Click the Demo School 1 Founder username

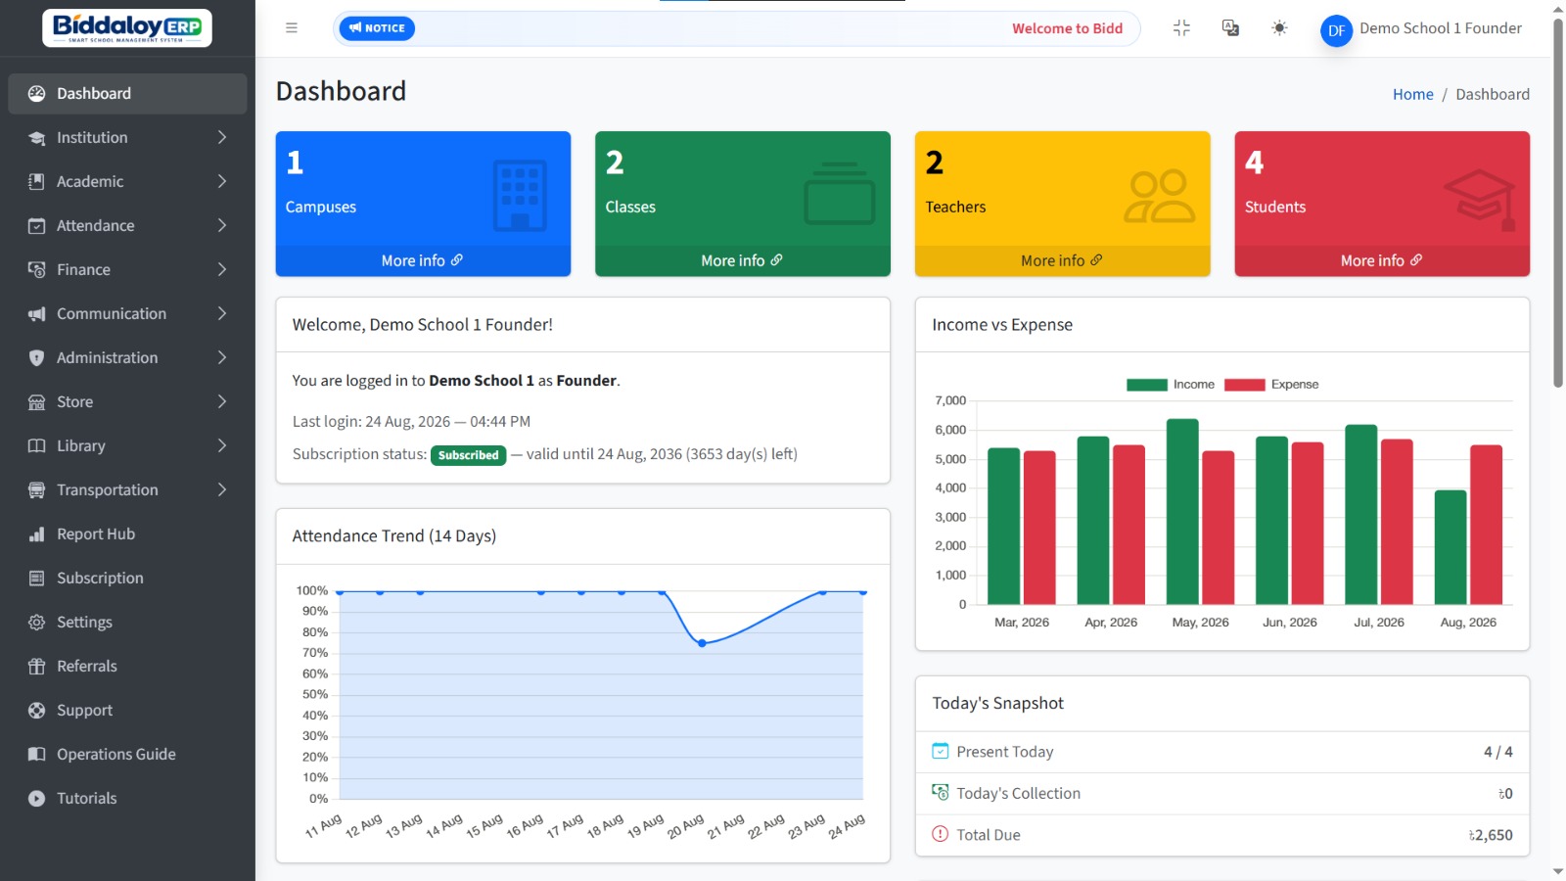point(1441,28)
